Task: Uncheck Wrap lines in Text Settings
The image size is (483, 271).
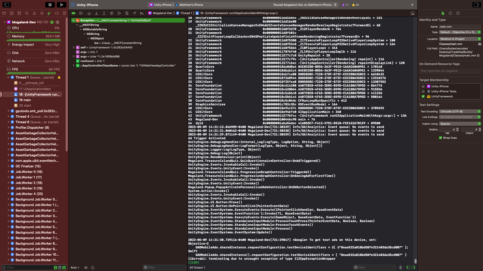Action: pyautogui.click(x=440, y=138)
